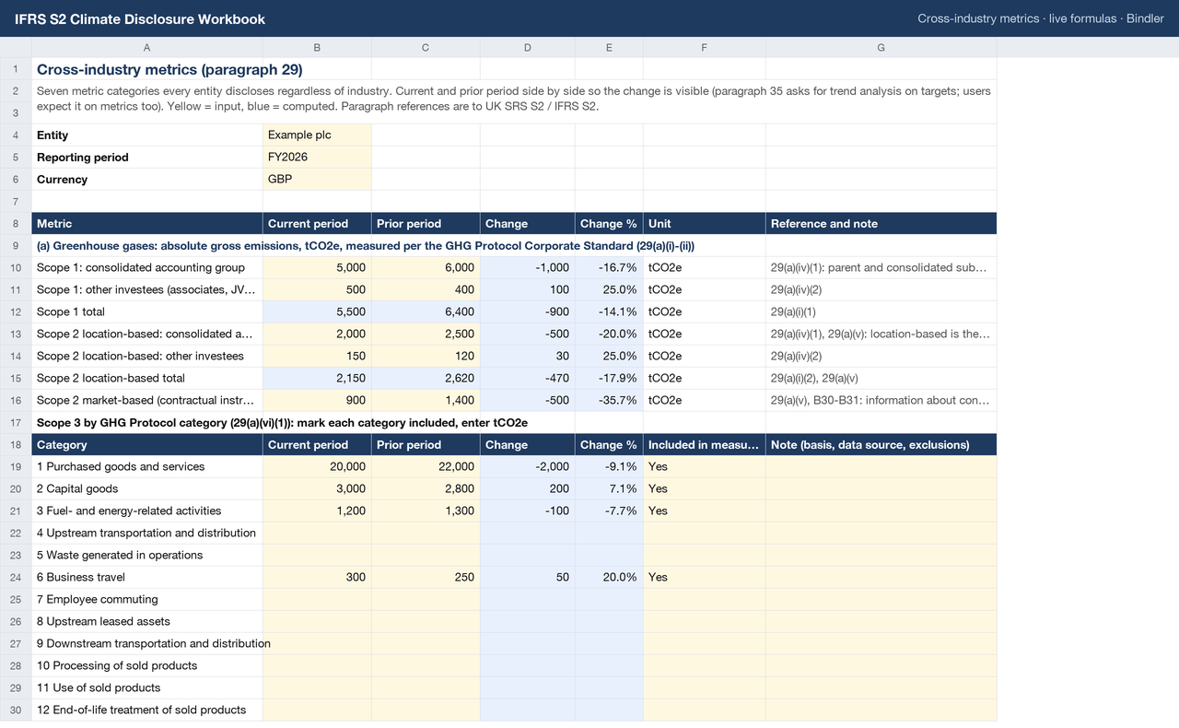
Task: Click the Scope 1 total cell 5,500
Action: pos(317,311)
